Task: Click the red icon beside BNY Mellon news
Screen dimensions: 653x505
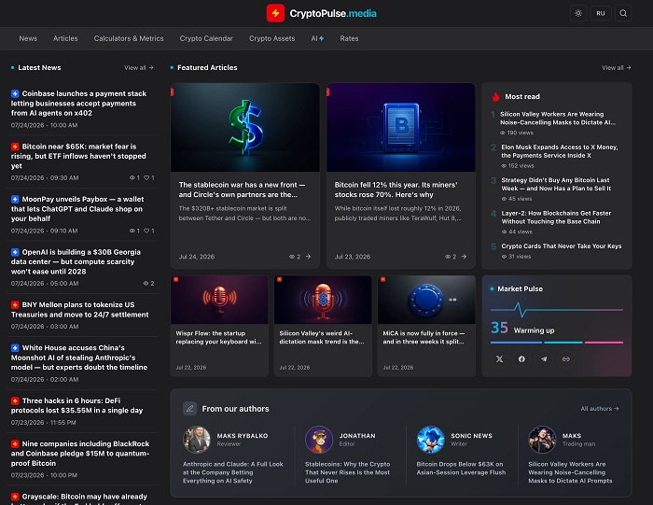Action: [15, 304]
